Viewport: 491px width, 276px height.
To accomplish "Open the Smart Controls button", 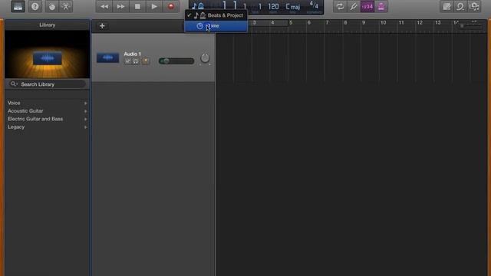I will [x=51, y=7].
